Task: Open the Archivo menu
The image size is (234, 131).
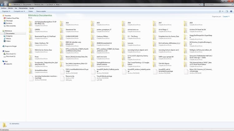Action: pyautogui.click(x=4, y=8)
